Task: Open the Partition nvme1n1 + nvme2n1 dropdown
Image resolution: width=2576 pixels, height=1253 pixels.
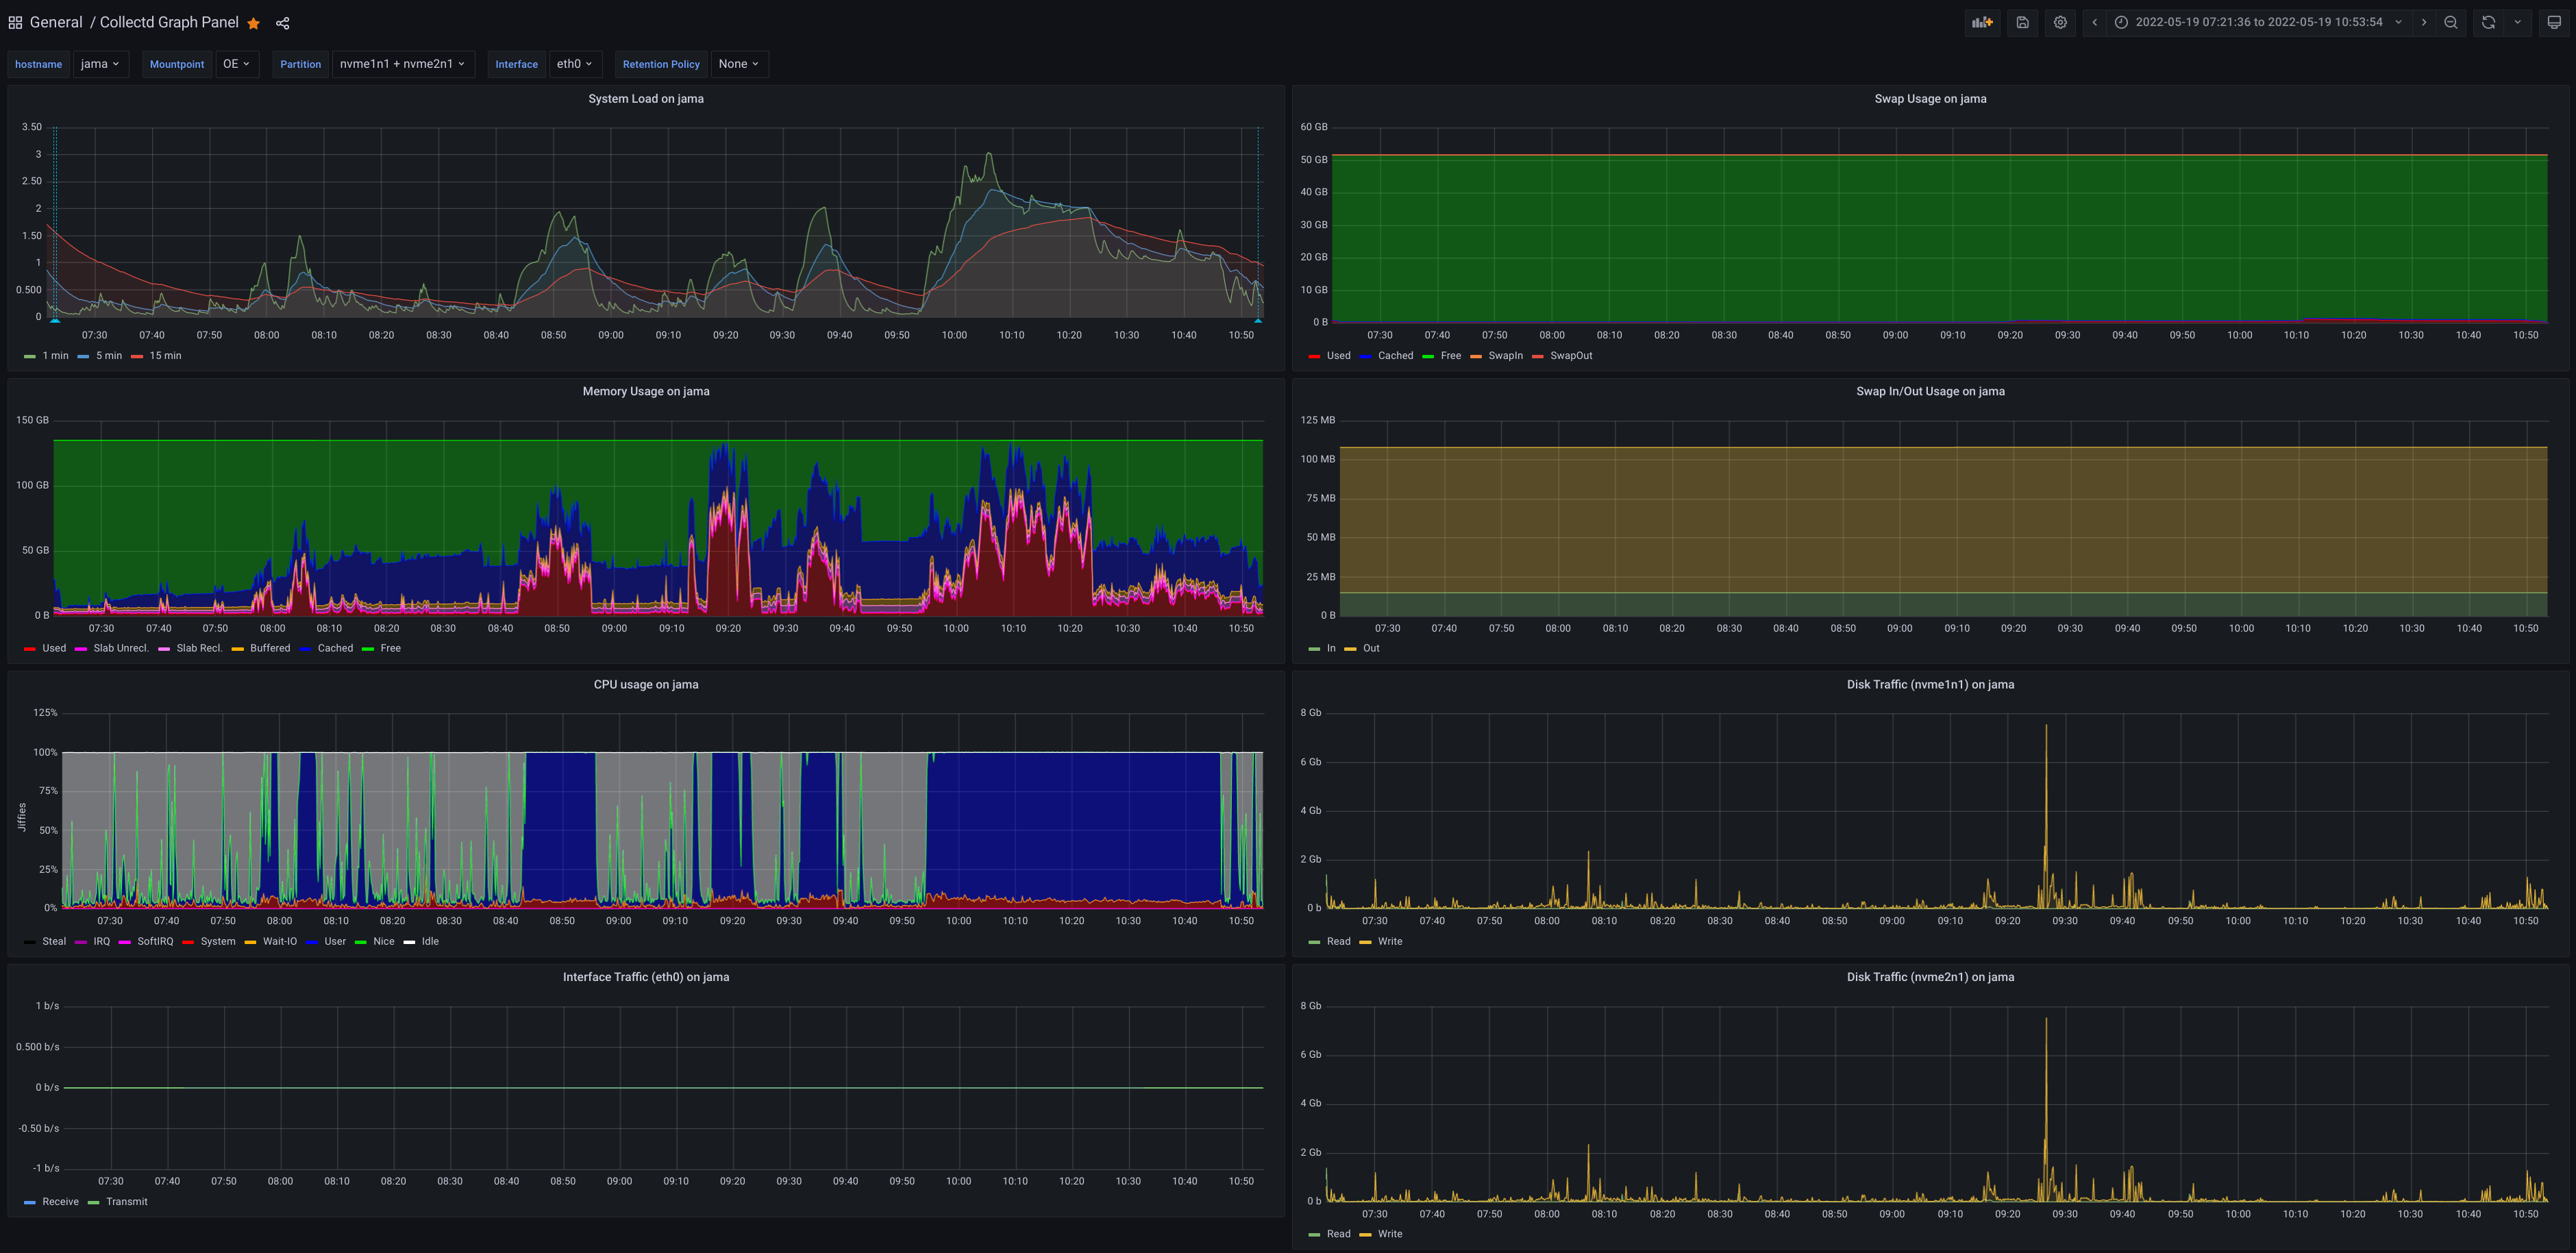Action: (402, 64)
